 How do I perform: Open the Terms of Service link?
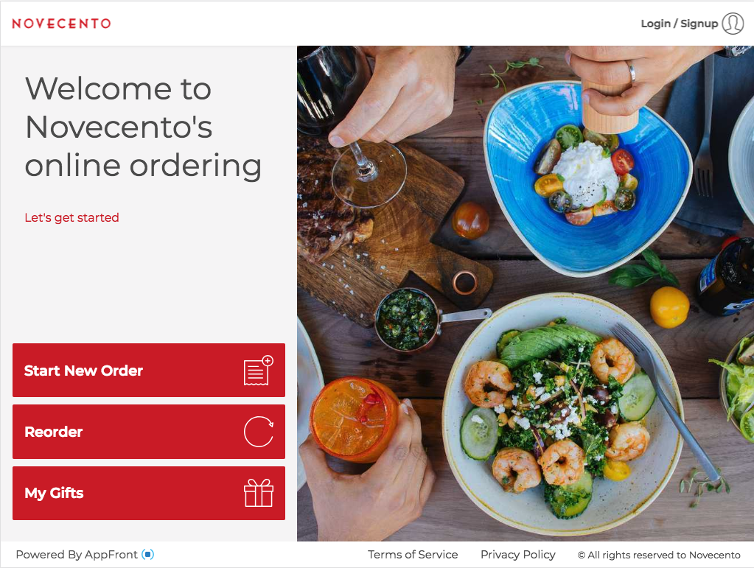pyautogui.click(x=413, y=555)
